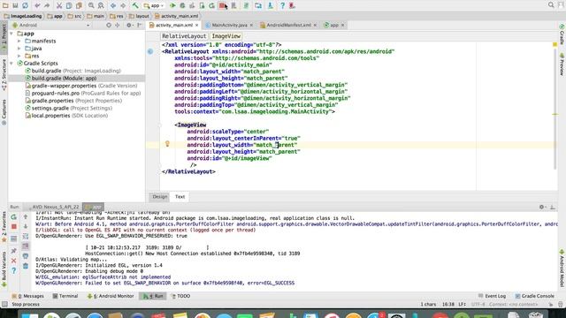Switch to the Text view tab
Screen dimensions: 566x318
[x=180, y=196]
